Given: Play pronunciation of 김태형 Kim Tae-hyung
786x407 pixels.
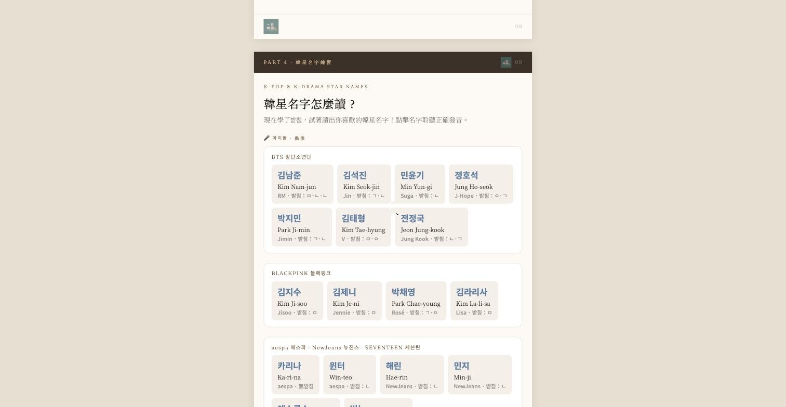Looking at the screenshot, I should tap(363, 227).
